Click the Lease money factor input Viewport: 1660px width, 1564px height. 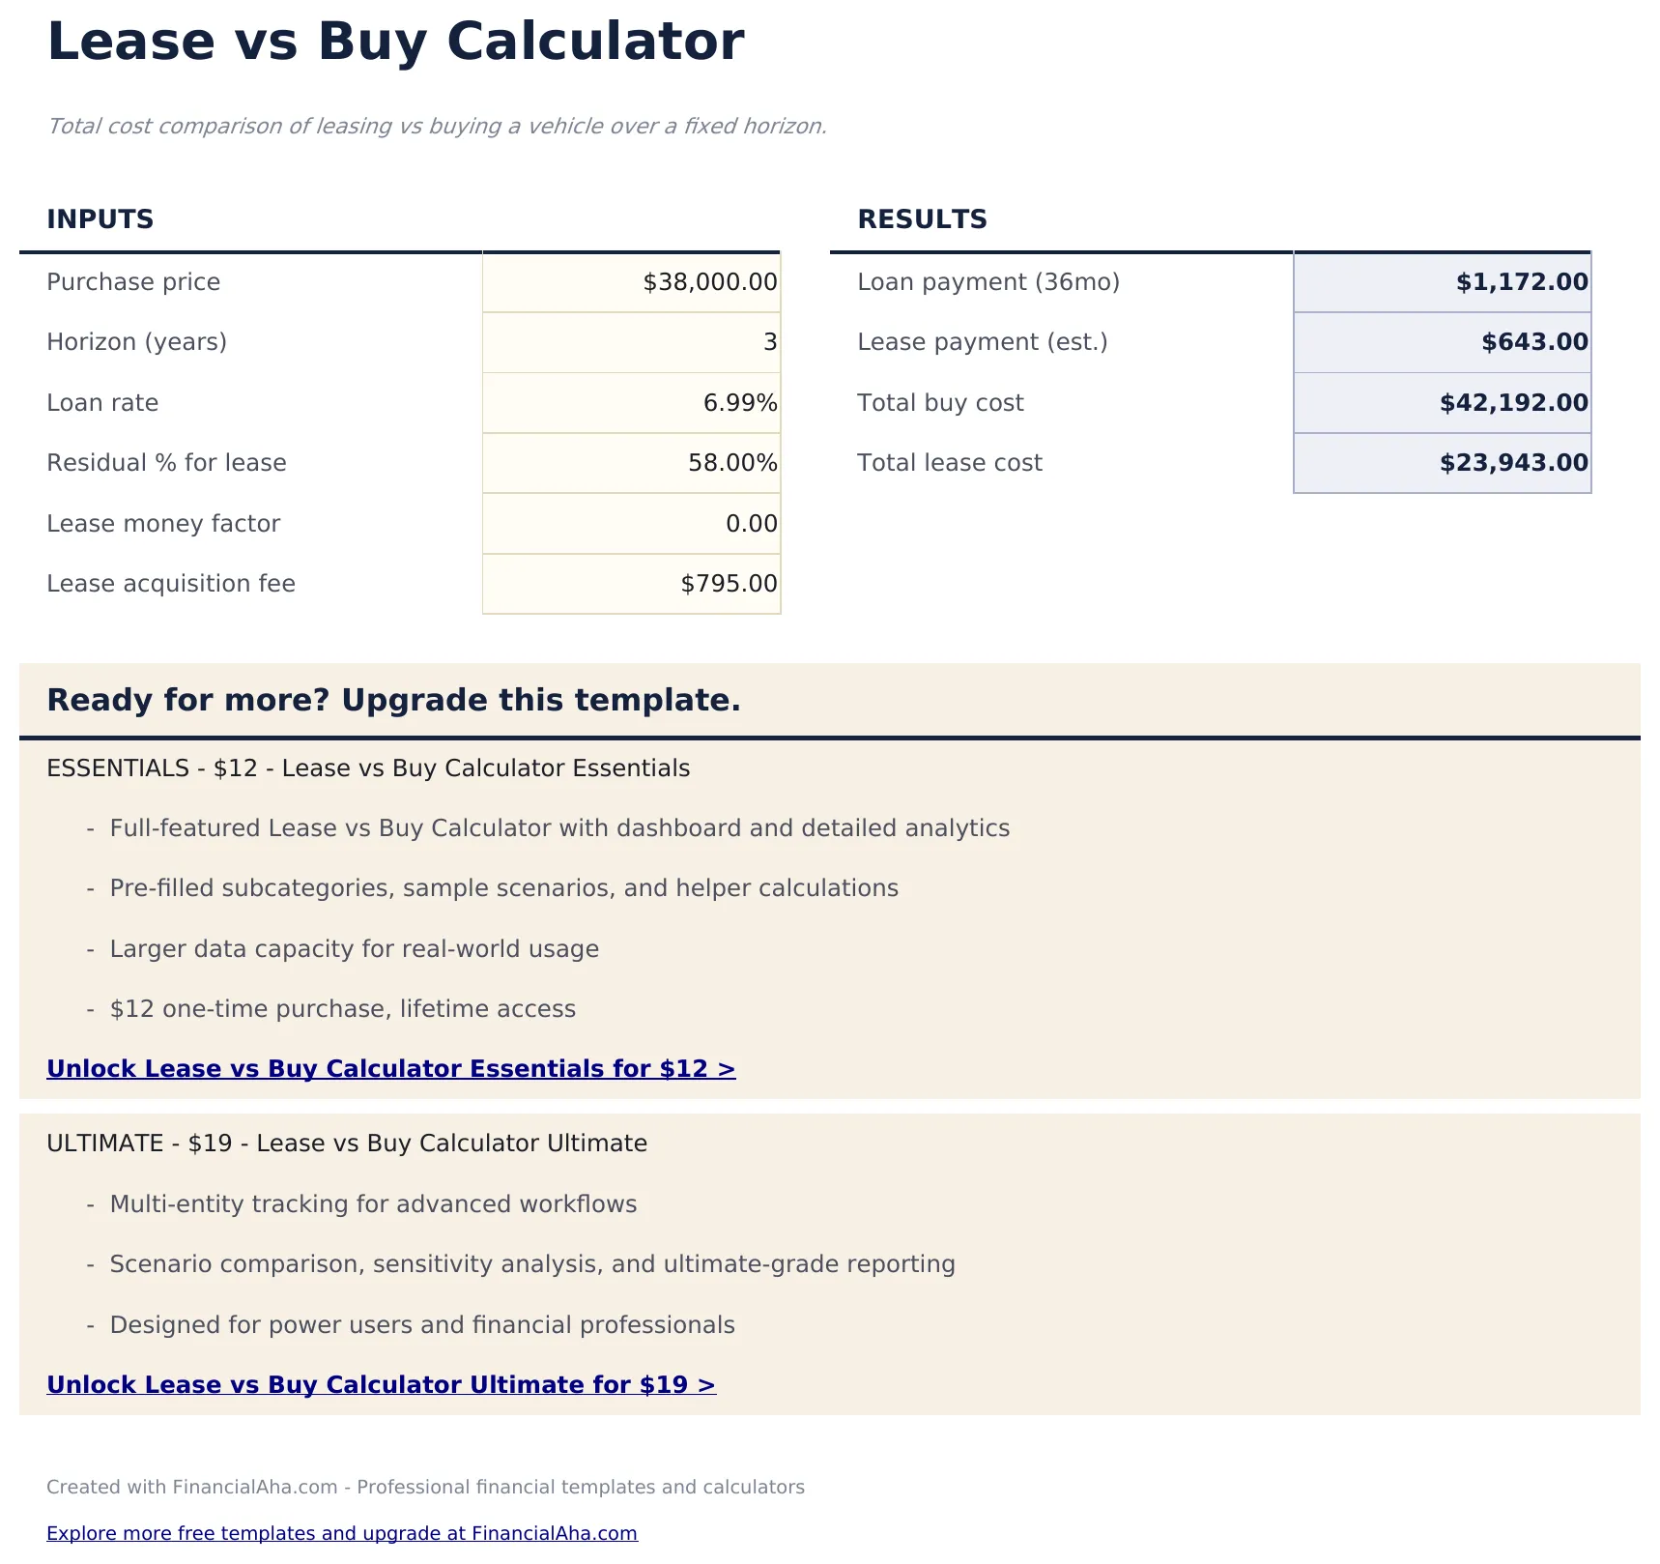point(630,523)
